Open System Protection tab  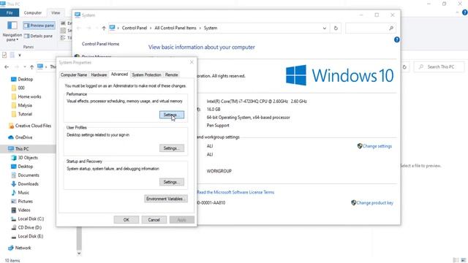point(146,75)
